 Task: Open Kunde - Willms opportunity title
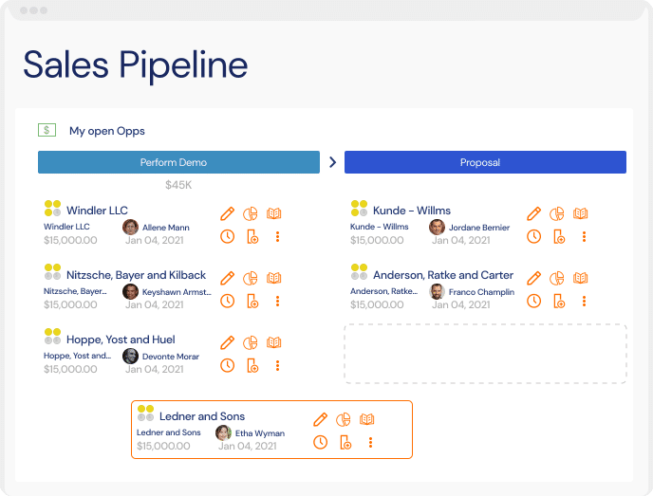412,211
